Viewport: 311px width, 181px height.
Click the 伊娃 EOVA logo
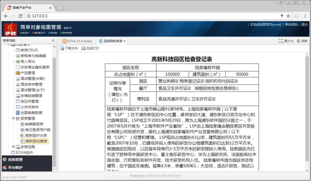coord(10,29)
